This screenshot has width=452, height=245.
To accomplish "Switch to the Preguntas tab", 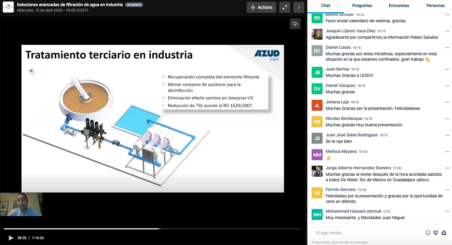I will pos(362,5).
